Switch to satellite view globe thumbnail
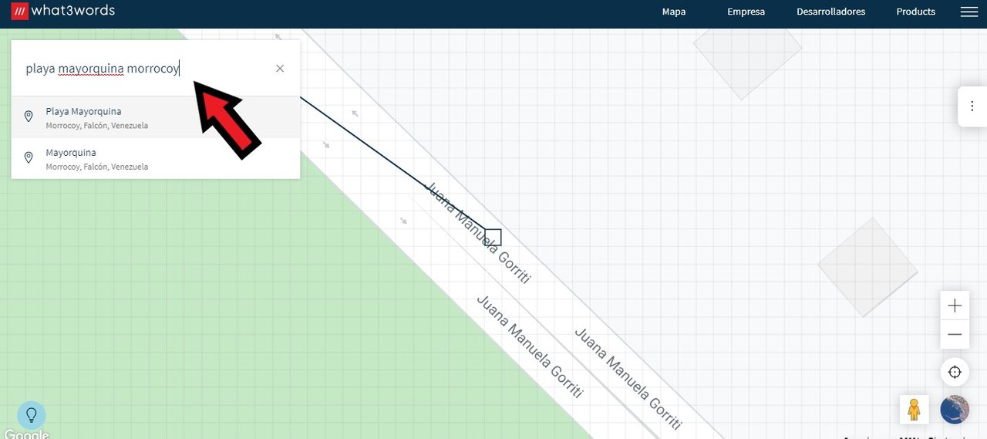This screenshot has width=987, height=439. coord(955,409)
